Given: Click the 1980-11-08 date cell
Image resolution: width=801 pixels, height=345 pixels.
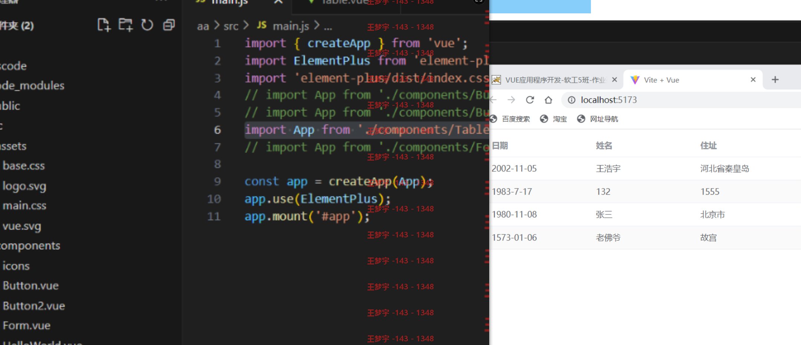Looking at the screenshot, I should [514, 214].
